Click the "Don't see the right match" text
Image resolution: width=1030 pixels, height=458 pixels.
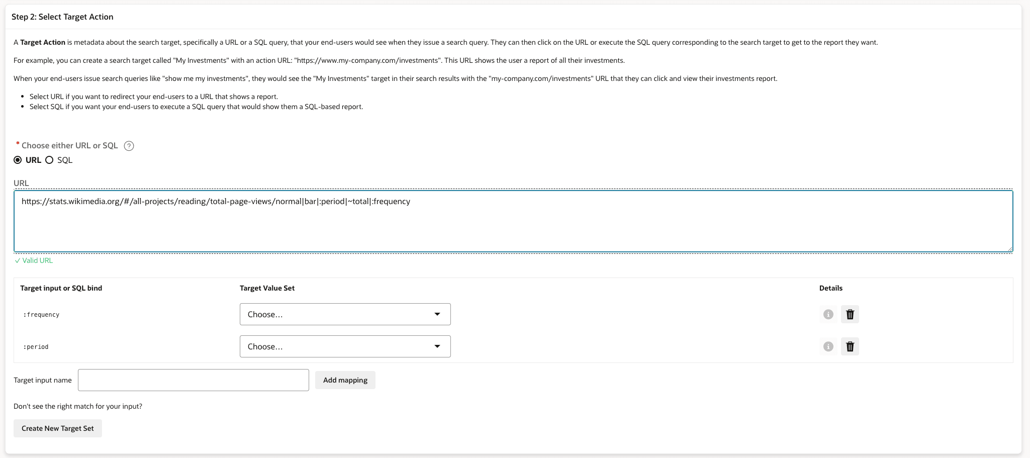[78, 406]
